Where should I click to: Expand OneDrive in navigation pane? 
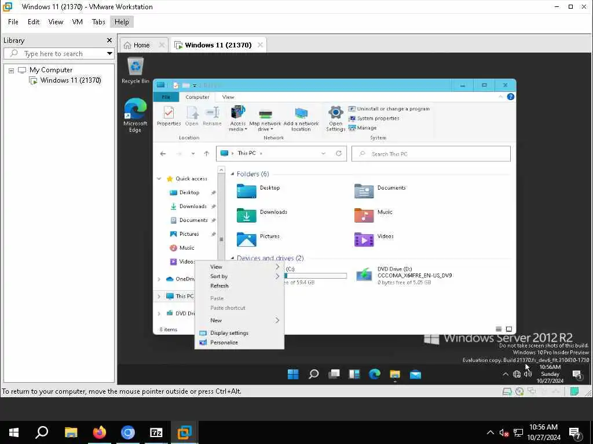(159, 279)
